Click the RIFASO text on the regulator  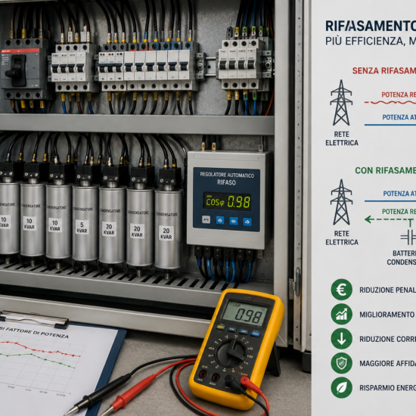[226, 182]
